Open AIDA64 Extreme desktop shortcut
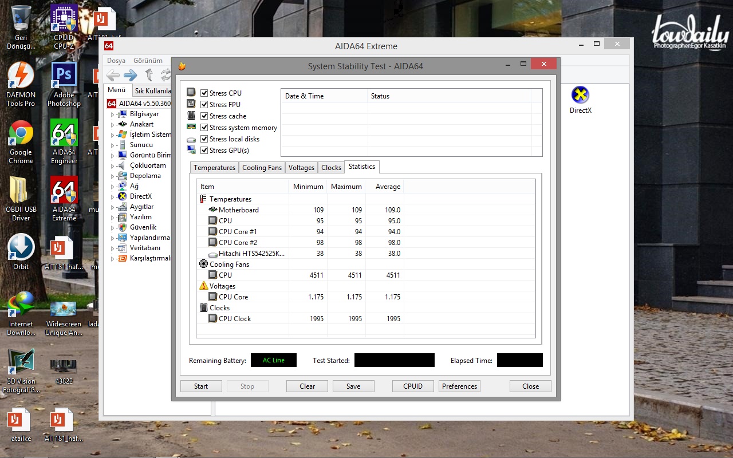The height and width of the screenshot is (458, 733). (x=64, y=199)
